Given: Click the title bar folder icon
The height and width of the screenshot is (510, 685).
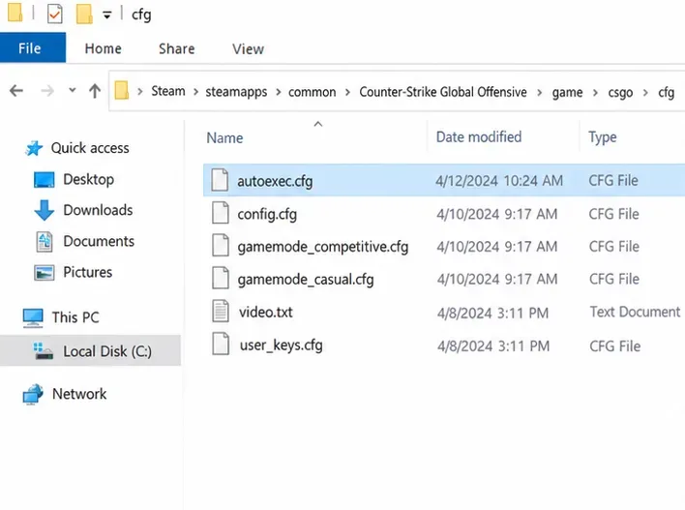Looking at the screenshot, I should pyautogui.click(x=15, y=13).
